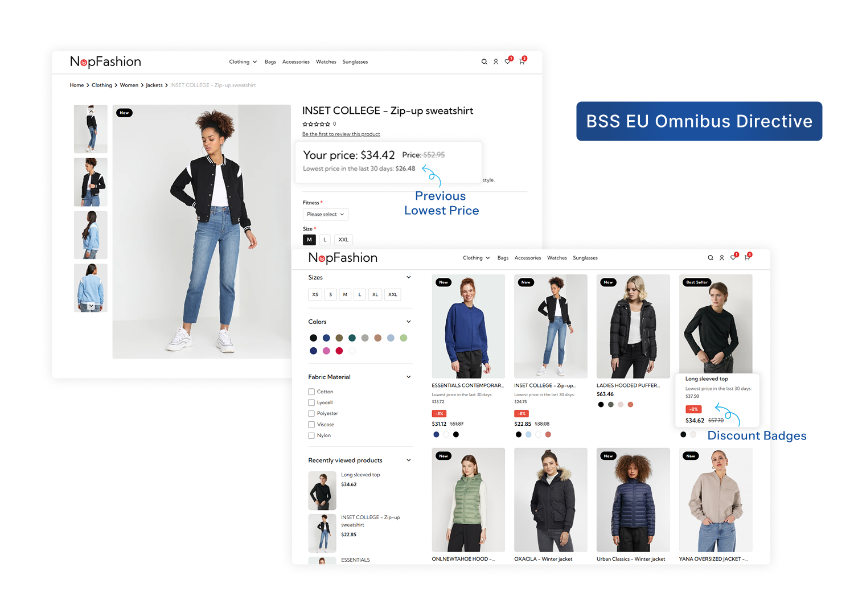Open the Fitness 'Please select' dropdown

[x=326, y=215]
